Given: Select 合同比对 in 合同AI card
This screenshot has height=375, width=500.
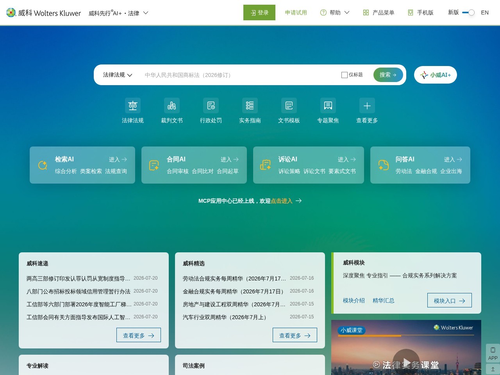Looking at the screenshot, I should pyautogui.click(x=203, y=171).
